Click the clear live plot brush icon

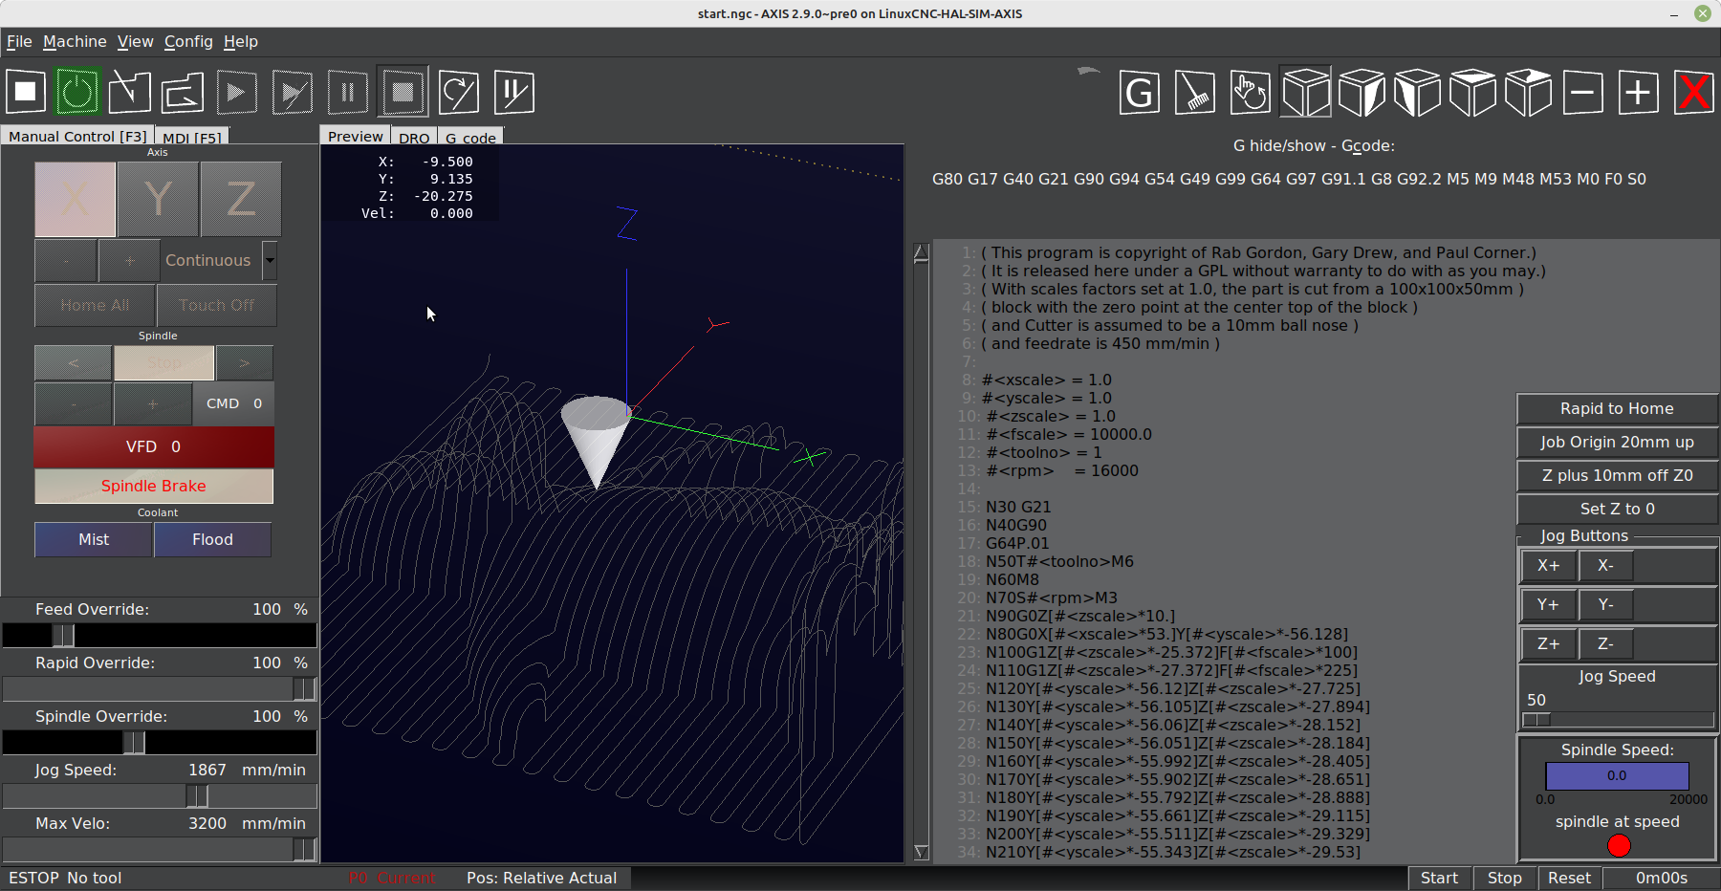coord(1195,93)
